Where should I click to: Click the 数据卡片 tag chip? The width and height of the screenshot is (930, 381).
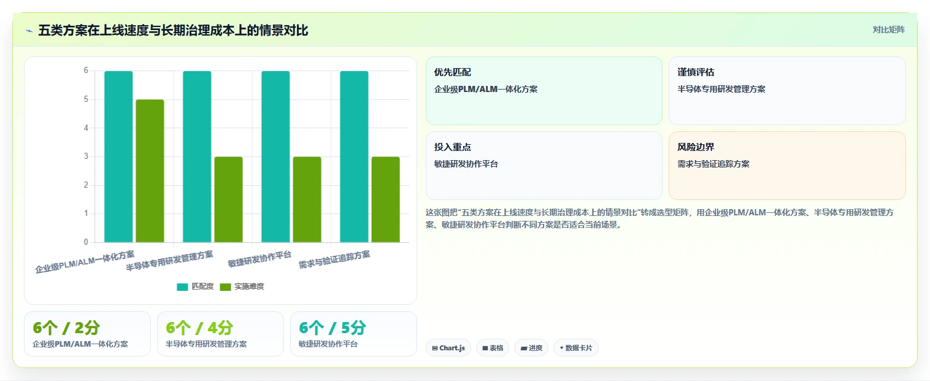[x=575, y=348]
